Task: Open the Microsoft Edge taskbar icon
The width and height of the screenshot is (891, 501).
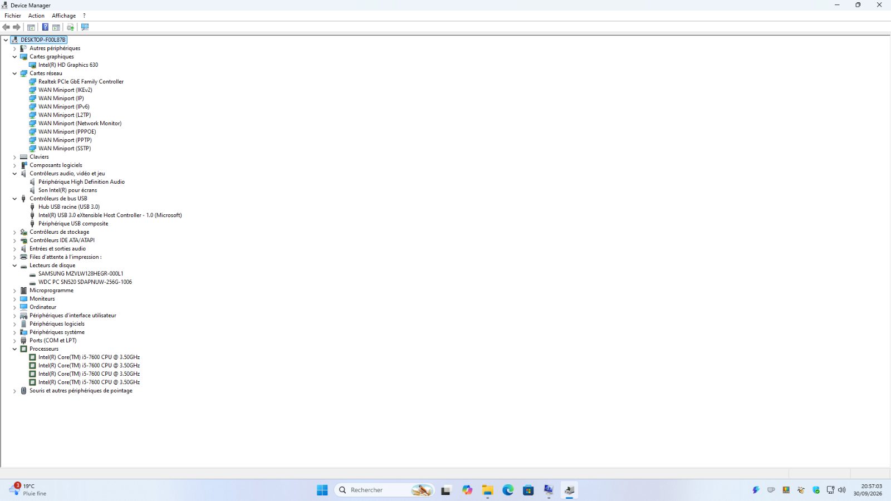Action: pos(508,490)
